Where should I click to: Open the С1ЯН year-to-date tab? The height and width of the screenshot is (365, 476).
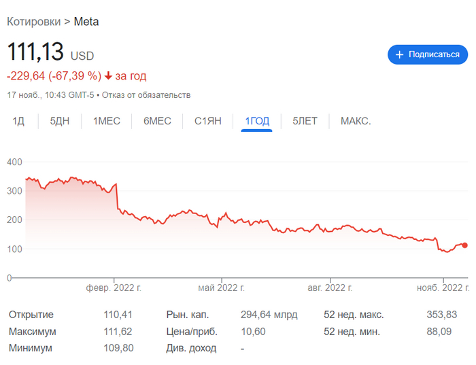[208, 121]
